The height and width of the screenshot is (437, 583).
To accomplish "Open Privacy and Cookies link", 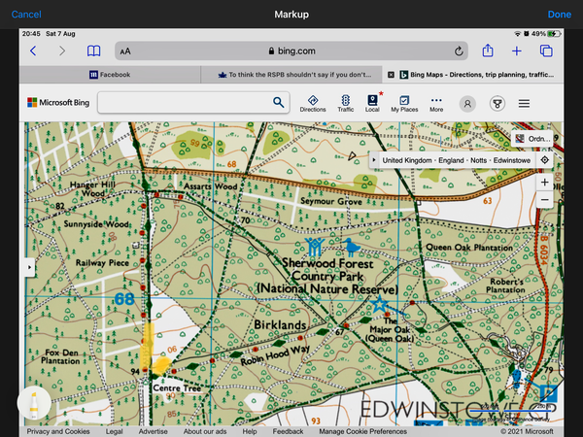I will coord(58,431).
